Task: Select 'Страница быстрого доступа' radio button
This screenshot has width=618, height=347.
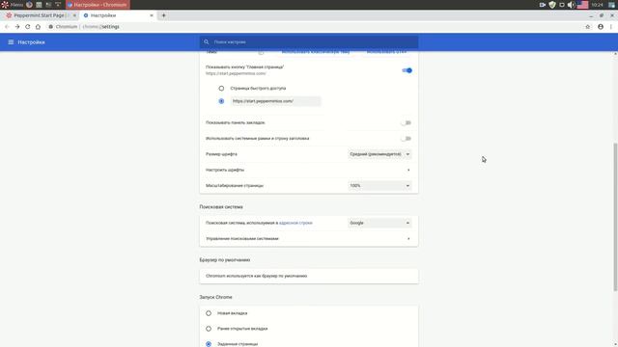Action: pos(221,89)
